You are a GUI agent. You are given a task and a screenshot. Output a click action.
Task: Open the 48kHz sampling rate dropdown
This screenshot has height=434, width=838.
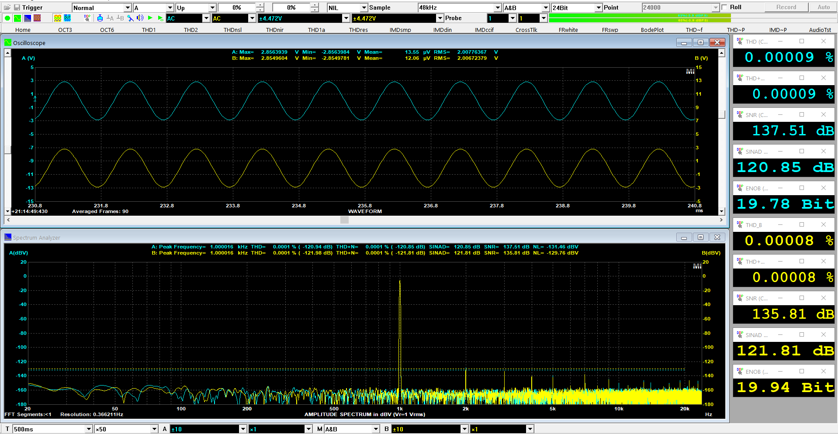(459, 8)
